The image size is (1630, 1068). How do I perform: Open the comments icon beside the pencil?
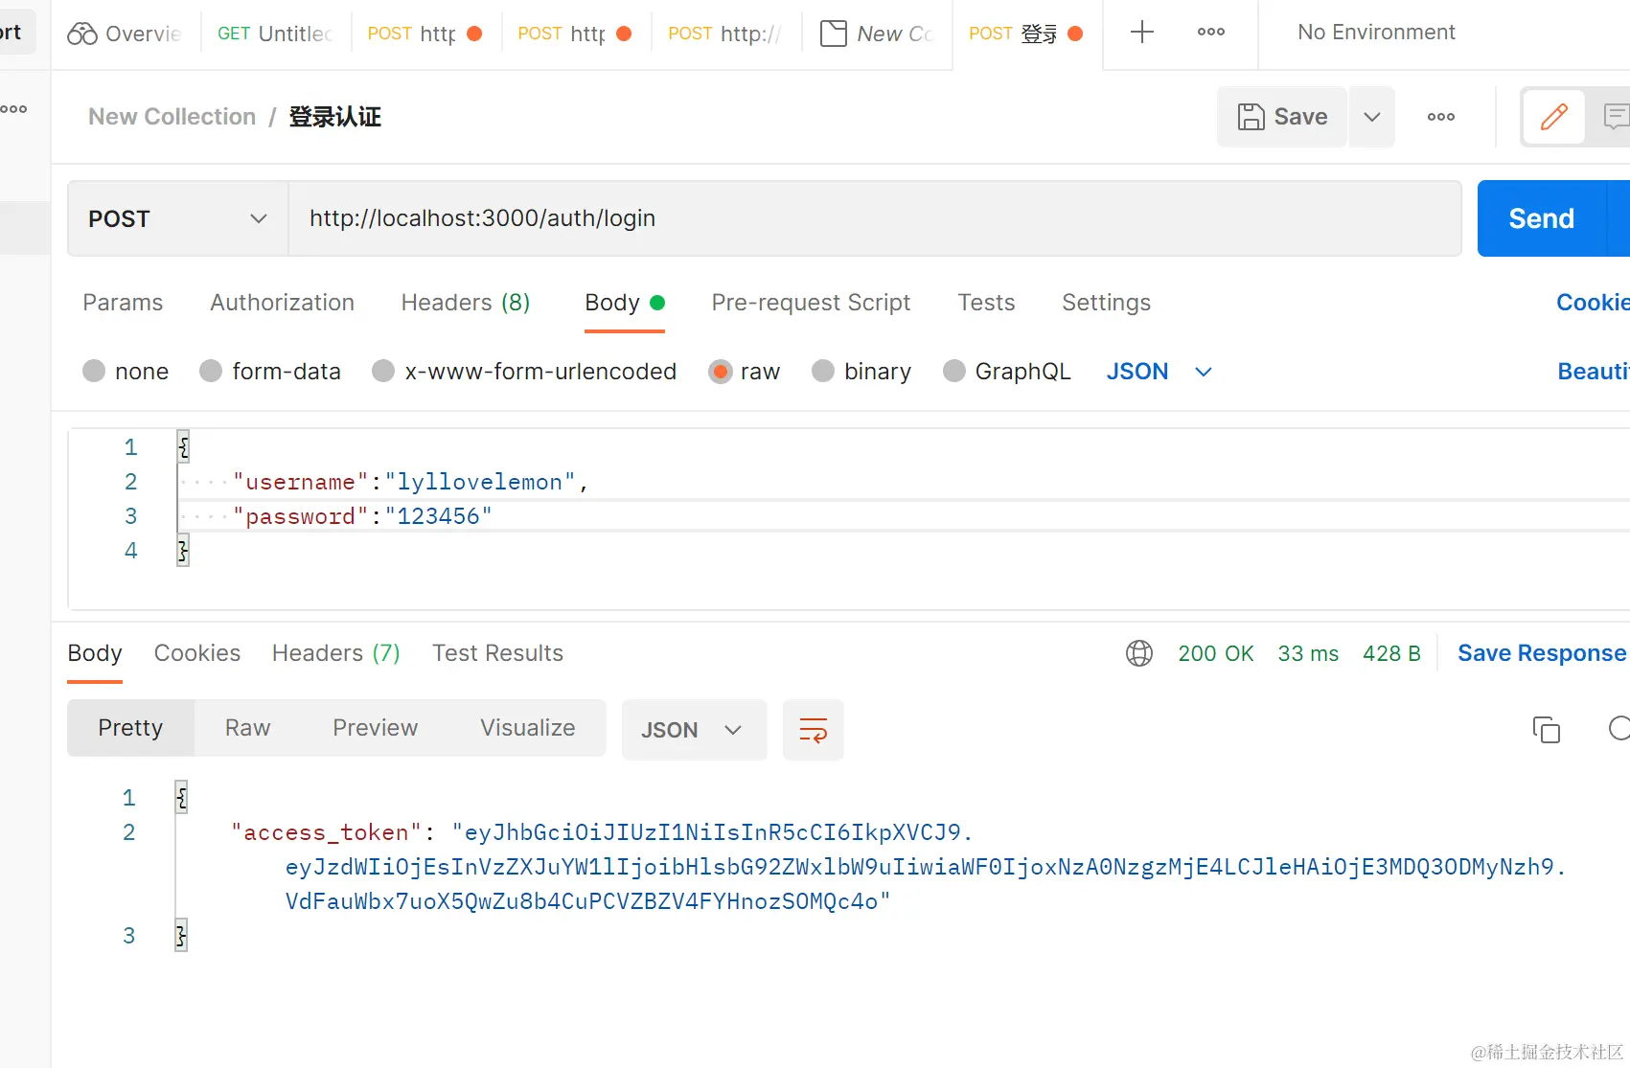tap(1615, 117)
